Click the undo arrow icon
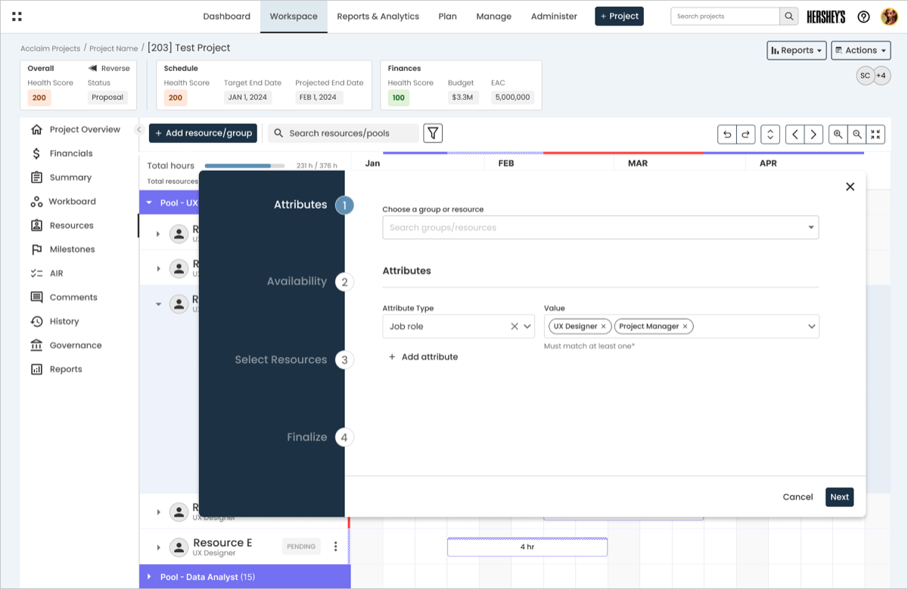 727,135
